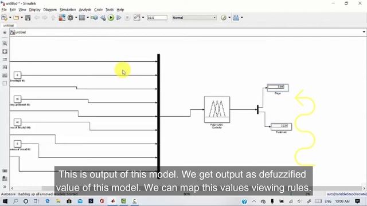The image size is (367, 206).
Task: Open the File menu
Action: pyautogui.click(x=4, y=10)
